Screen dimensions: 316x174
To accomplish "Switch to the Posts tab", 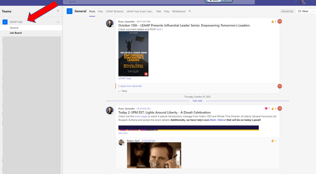I will [92, 11].
